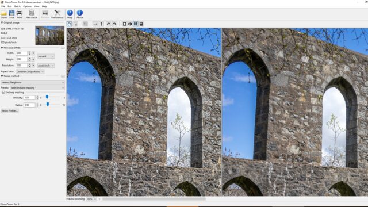Open the Presets With Unsharp masking dropdown
Screen dimensions: 368x207
(x=37, y=88)
